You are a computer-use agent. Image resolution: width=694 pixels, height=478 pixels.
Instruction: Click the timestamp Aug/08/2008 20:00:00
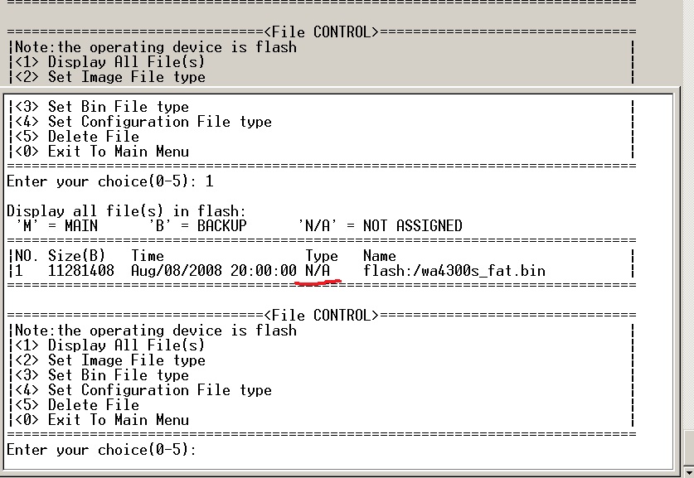point(213,271)
